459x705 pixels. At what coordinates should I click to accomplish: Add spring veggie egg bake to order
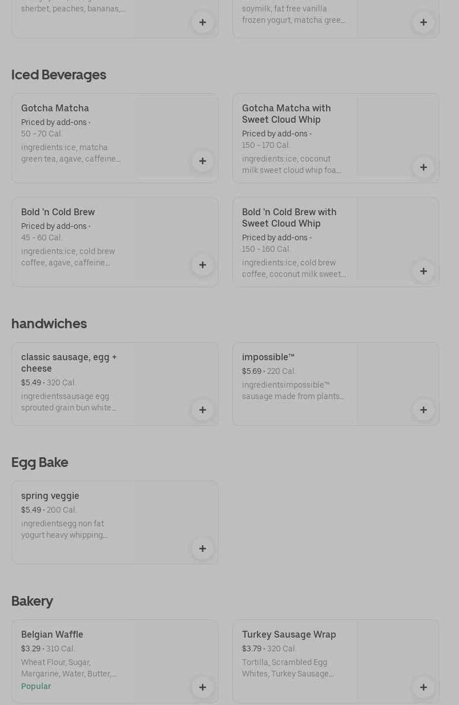(x=203, y=549)
